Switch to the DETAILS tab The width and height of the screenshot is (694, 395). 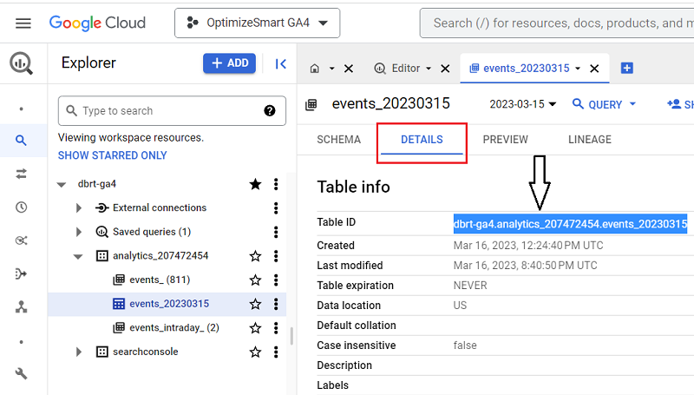coord(422,140)
